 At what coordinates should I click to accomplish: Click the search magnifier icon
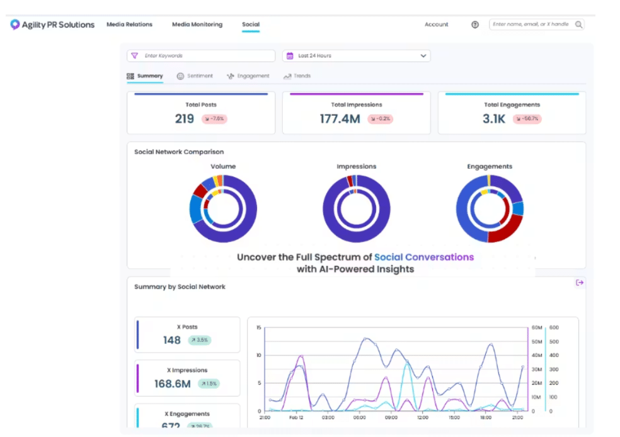578,25
